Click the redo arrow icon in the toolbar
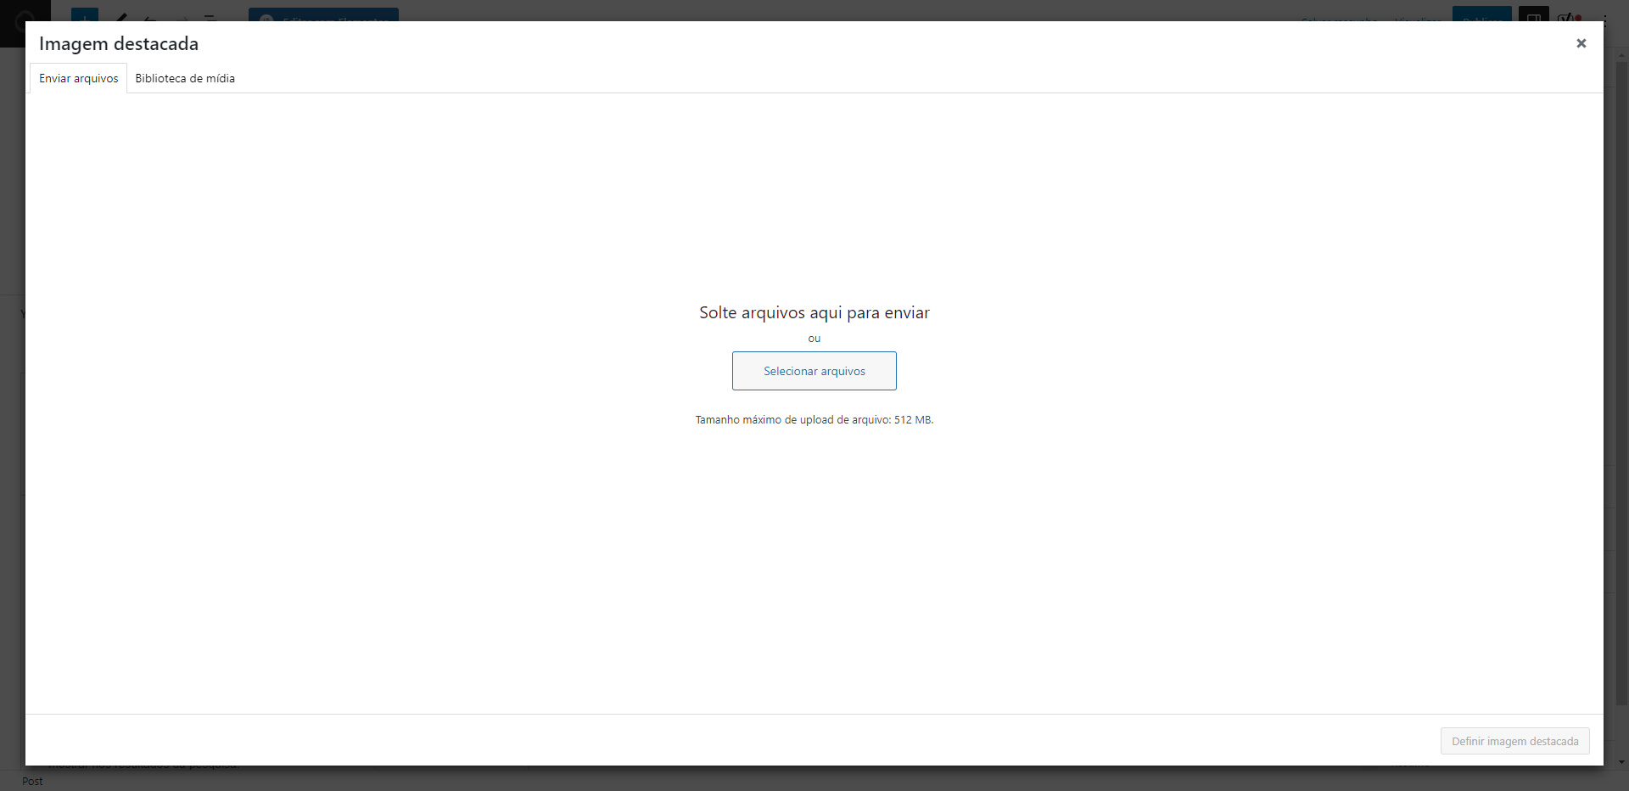Image resolution: width=1629 pixels, height=791 pixels. (x=181, y=16)
